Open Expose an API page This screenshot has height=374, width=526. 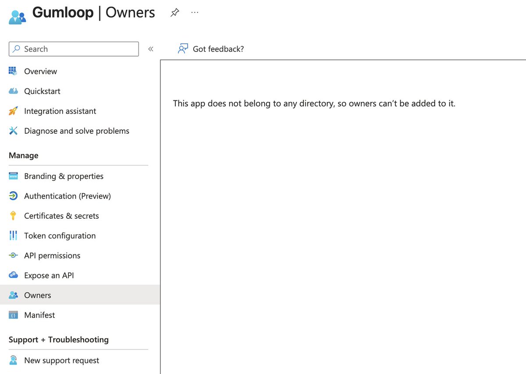coord(49,275)
